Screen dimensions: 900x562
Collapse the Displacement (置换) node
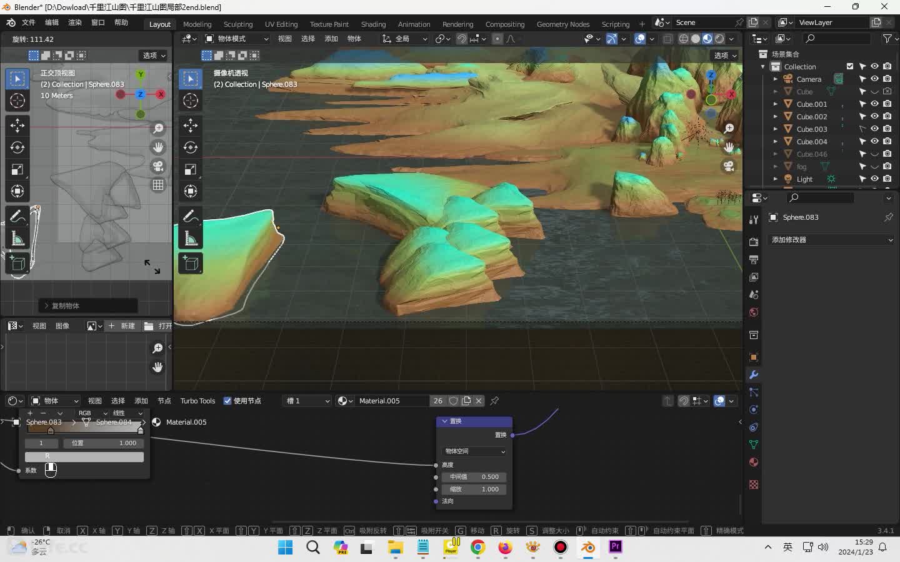445,421
